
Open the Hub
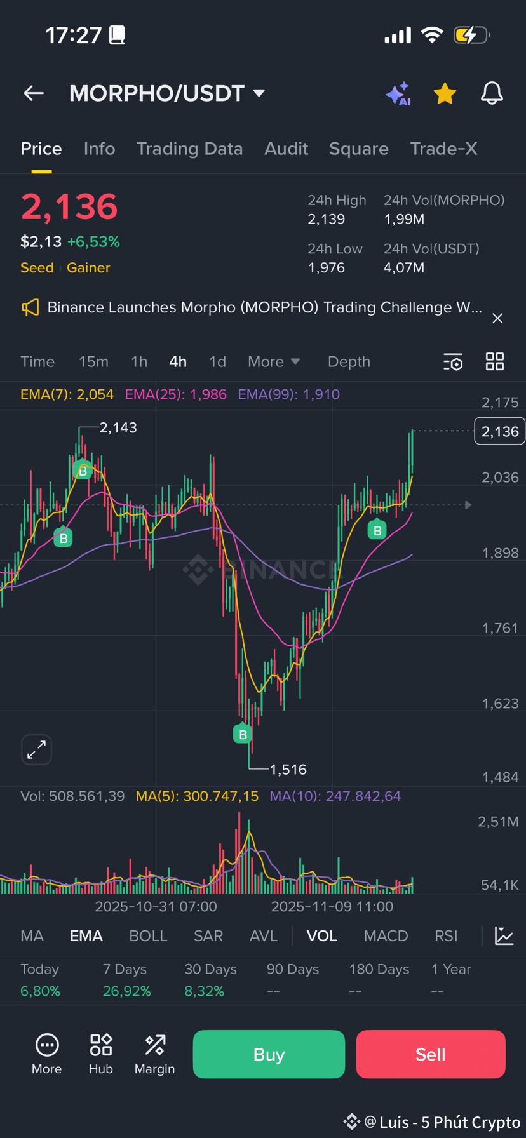click(101, 1054)
